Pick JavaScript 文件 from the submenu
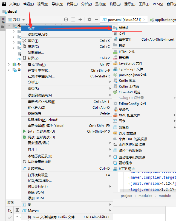This screenshot has height=221, width=176. pos(131,63)
